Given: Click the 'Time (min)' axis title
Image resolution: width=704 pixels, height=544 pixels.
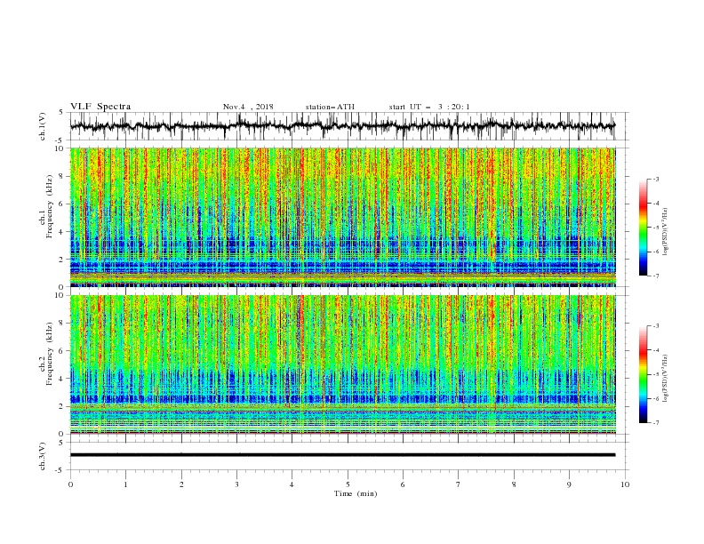Looking at the screenshot, I should click(356, 493).
